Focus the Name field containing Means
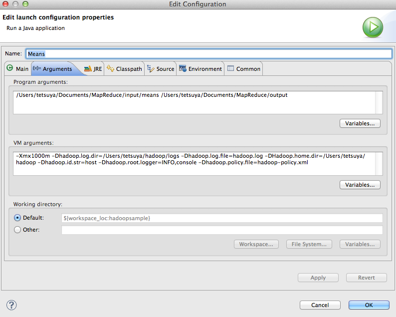The width and height of the screenshot is (396, 317). [208, 54]
